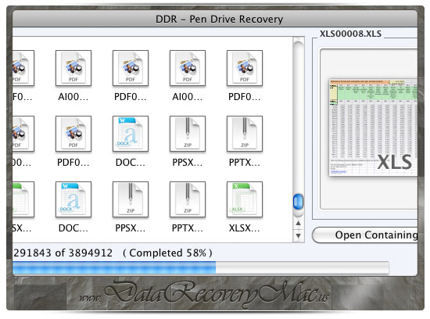Select the DOCX file icon in second row
The width and height of the screenshot is (430, 319).
[131, 134]
